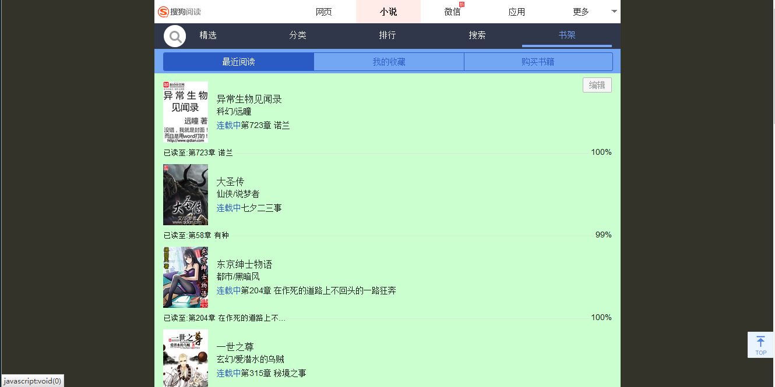This screenshot has width=775, height=387.
Task: Open the title 东京绅士物语
Action: [x=244, y=265]
